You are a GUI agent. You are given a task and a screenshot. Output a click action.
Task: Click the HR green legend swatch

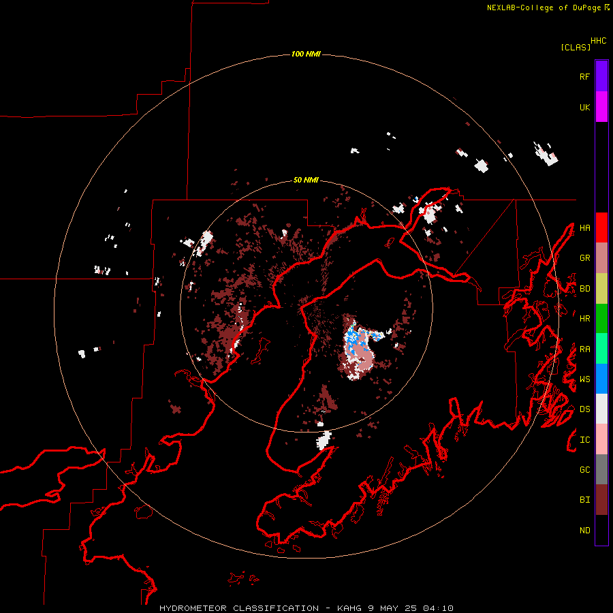tap(601, 319)
